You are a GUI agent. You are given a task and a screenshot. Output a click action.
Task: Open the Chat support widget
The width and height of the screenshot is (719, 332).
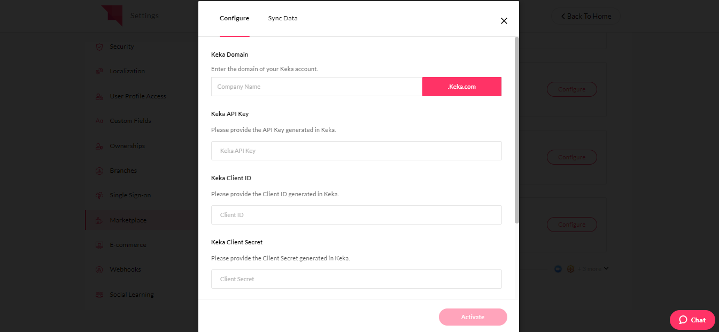click(692, 320)
